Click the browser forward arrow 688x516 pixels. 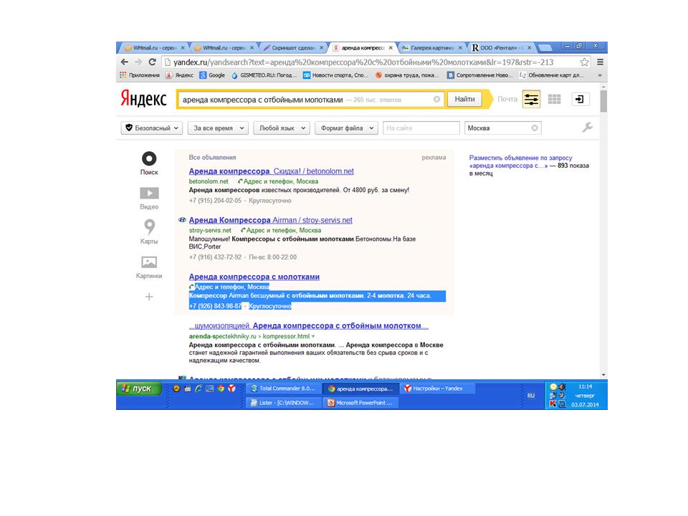138,62
